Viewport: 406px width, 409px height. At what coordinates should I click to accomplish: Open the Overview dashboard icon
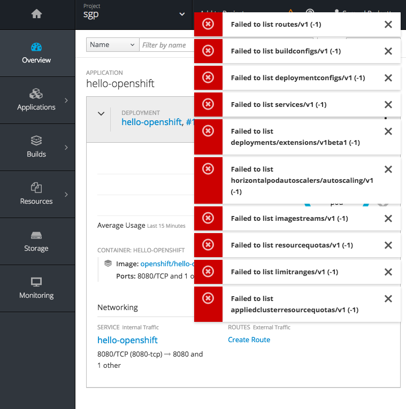[36, 47]
